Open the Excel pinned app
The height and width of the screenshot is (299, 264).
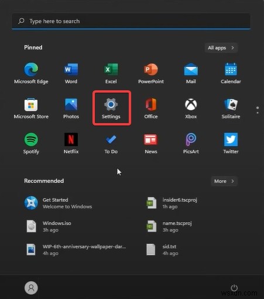click(x=111, y=73)
